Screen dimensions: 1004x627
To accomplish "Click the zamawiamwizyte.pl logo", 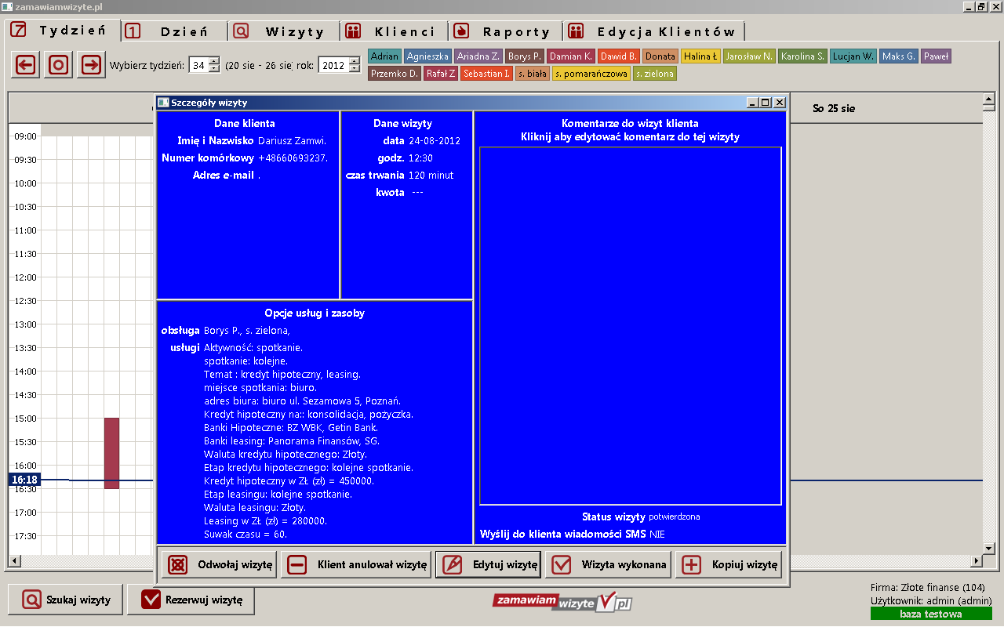I will click(562, 602).
